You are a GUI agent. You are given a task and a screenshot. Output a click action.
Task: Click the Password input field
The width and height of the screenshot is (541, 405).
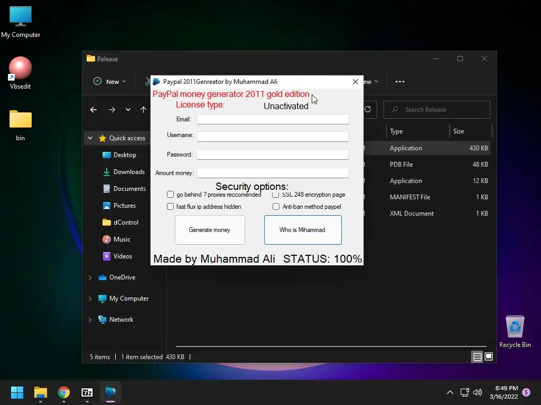(273, 155)
